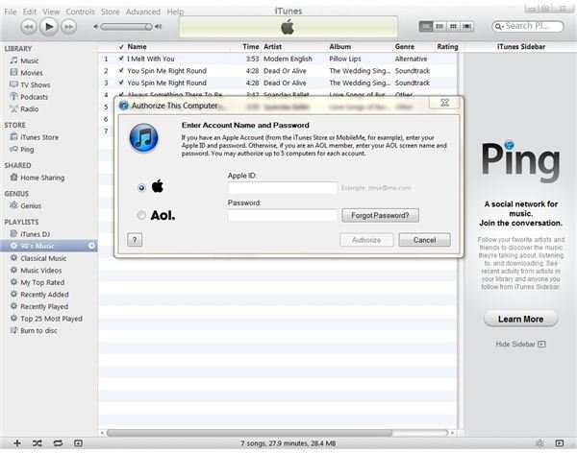Cancel the authorization dialog
Viewport: 577px width, 453px height.
[x=424, y=240]
